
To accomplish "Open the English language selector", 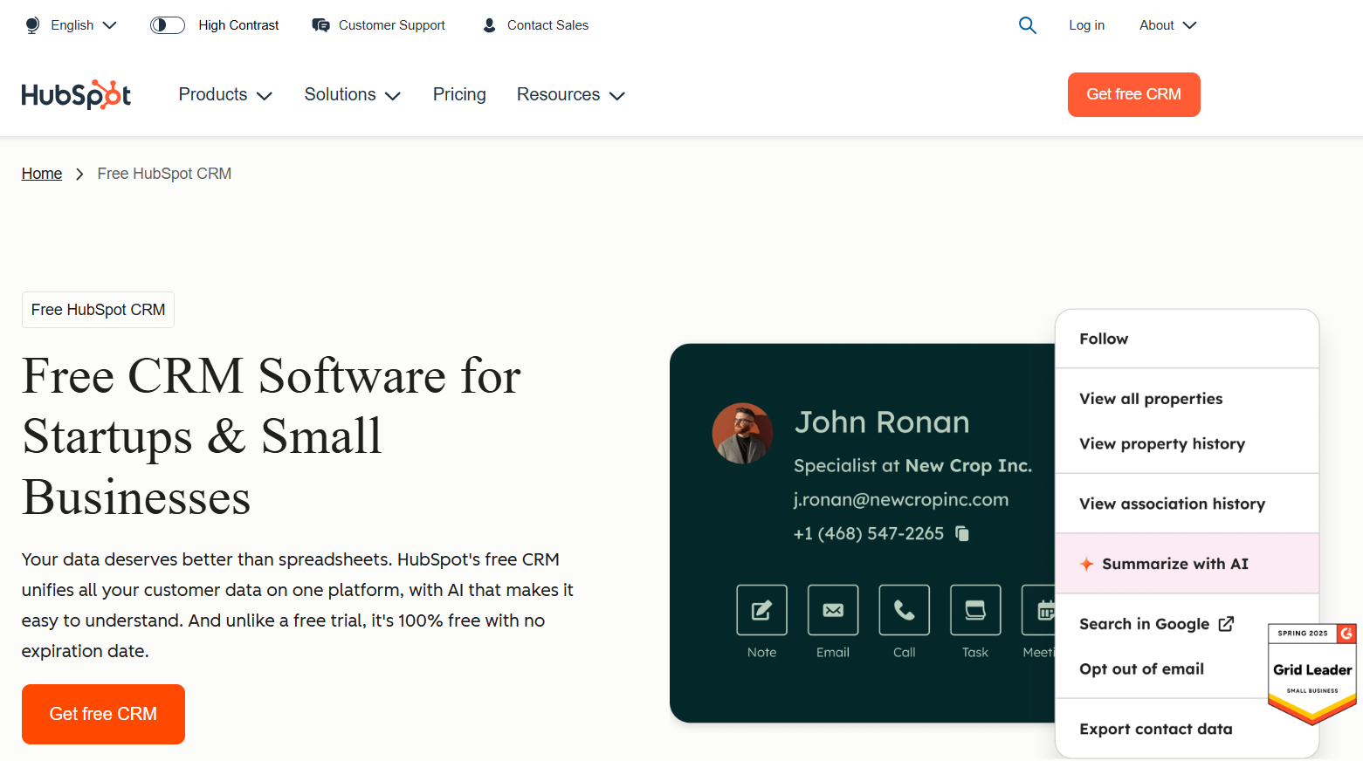I will [x=71, y=25].
